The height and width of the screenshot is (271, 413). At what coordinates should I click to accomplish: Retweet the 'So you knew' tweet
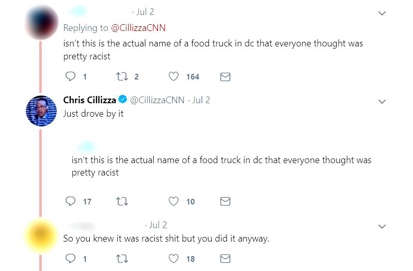tap(120, 258)
